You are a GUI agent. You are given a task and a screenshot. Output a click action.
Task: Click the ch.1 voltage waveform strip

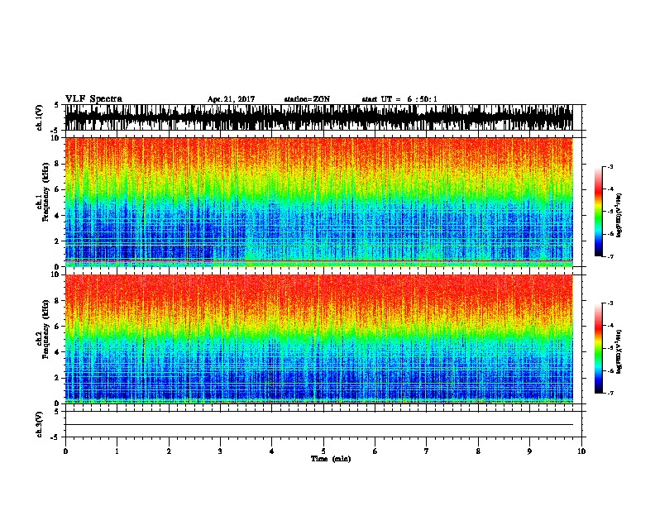[318, 117]
